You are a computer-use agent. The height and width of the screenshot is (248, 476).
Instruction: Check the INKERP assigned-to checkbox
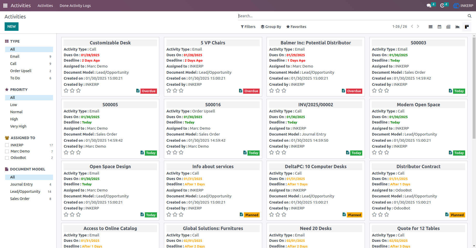[7, 145]
